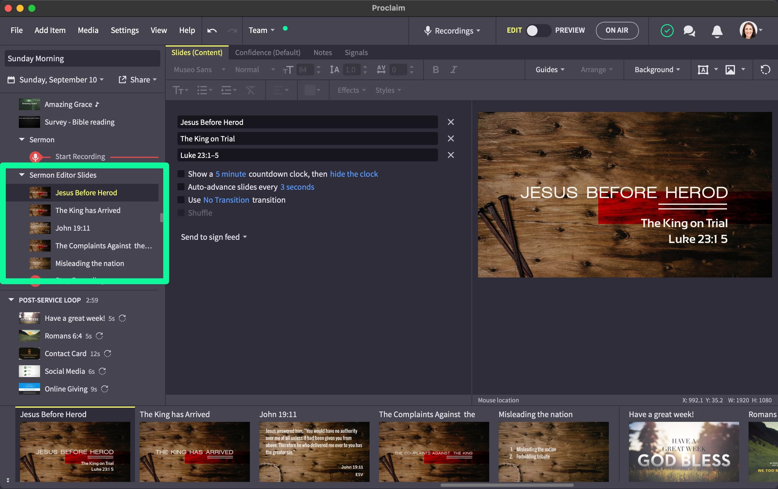This screenshot has width=778, height=489.
Task: Enable the 5 minute countdown clock checkbox
Action: [x=181, y=174]
